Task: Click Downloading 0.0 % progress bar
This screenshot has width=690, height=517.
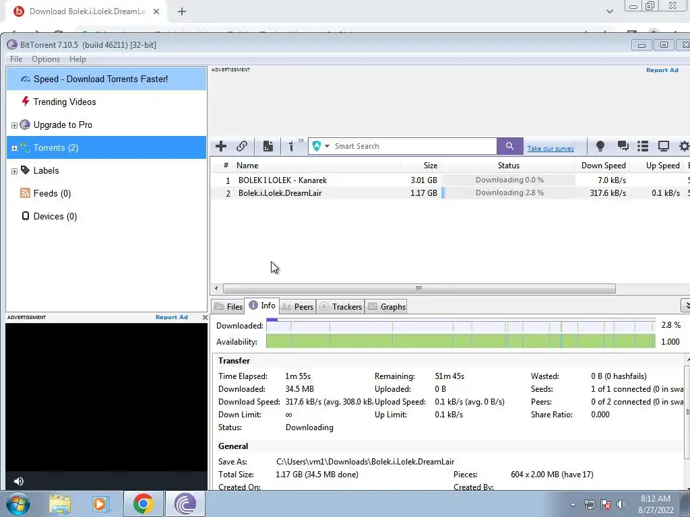Action: (x=508, y=180)
